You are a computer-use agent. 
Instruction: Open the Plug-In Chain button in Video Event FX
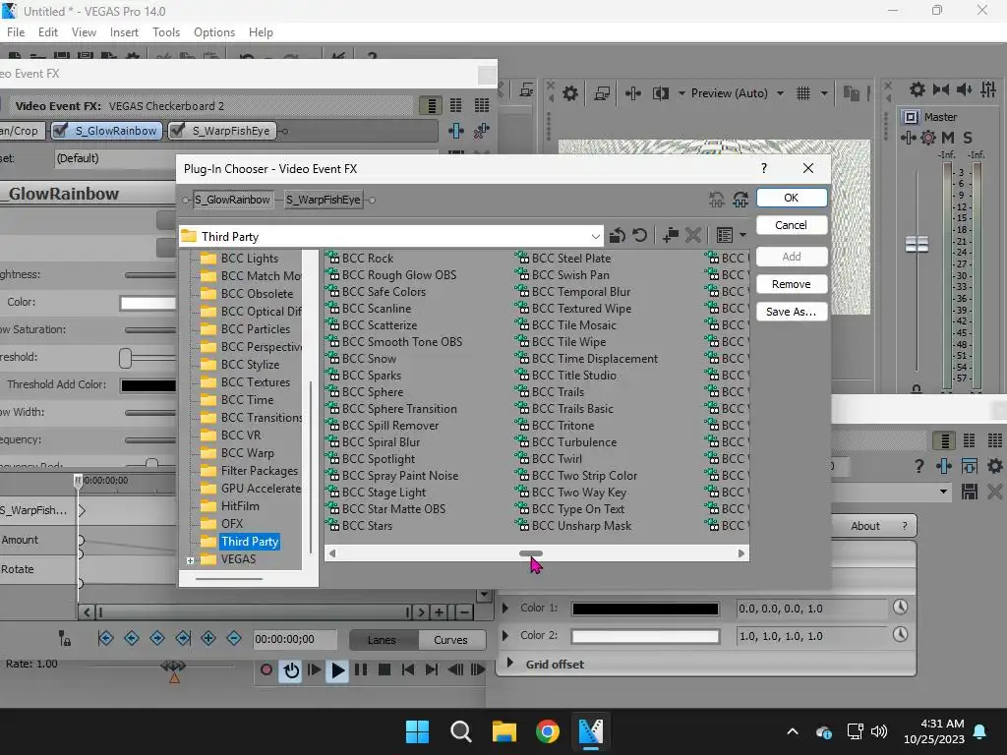456,131
